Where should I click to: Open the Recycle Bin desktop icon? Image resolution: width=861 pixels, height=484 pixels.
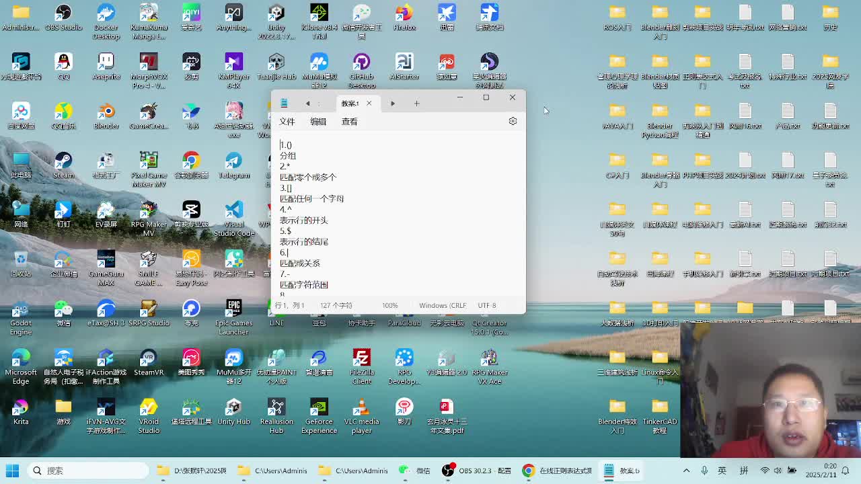pyautogui.click(x=21, y=264)
